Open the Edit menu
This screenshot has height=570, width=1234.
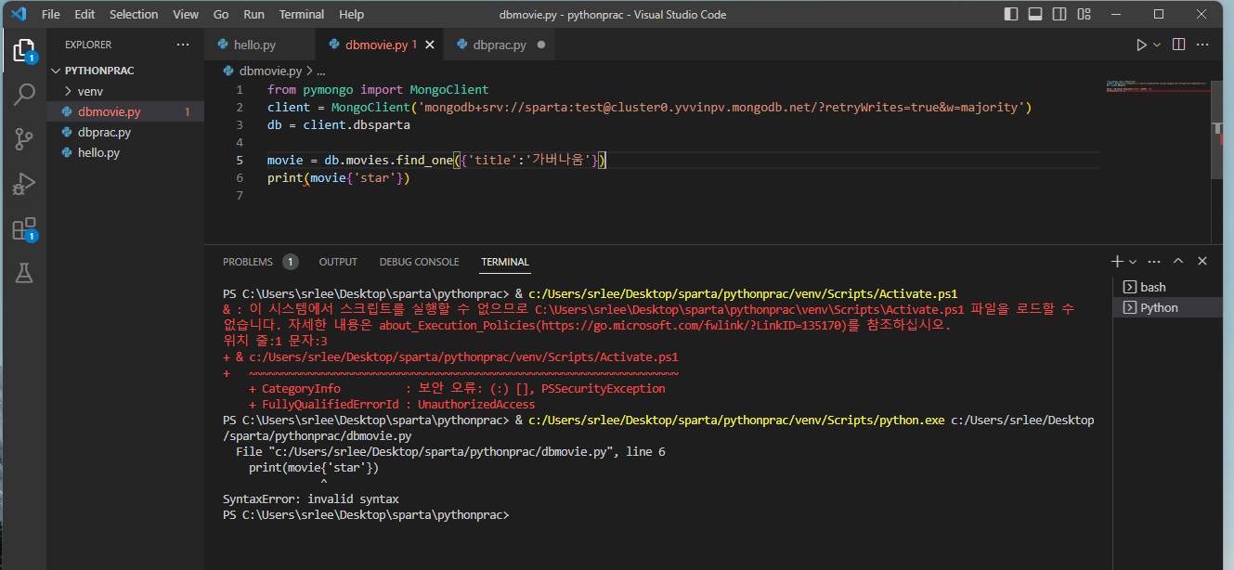click(84, 15)
